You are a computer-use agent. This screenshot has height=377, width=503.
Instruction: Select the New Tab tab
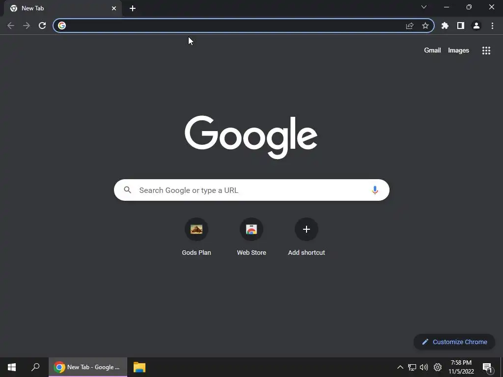63,8
